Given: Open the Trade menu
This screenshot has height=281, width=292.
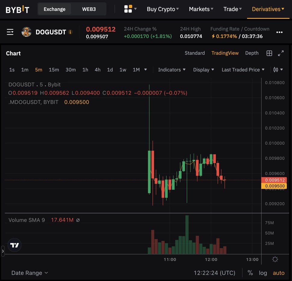Looking at the screenshot, I should click(x=233, y=9).
